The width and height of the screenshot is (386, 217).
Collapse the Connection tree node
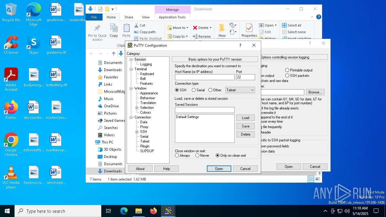point(131,117)
